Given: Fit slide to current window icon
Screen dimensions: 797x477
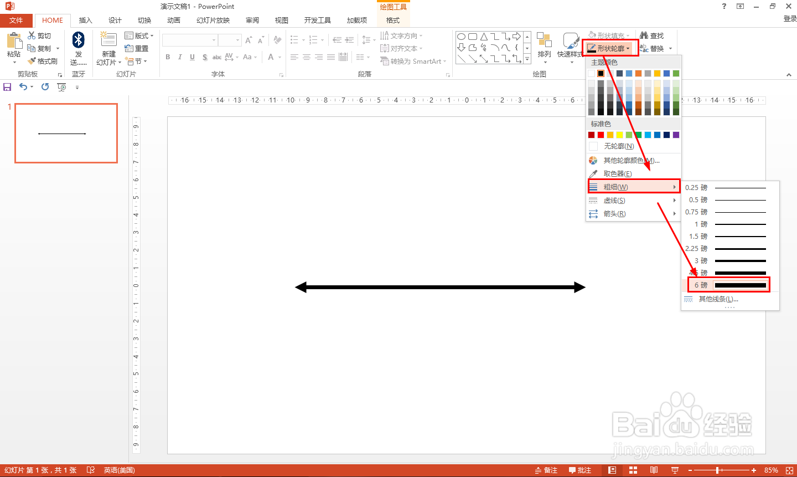Looking at the screenshot, I should 789,470.
